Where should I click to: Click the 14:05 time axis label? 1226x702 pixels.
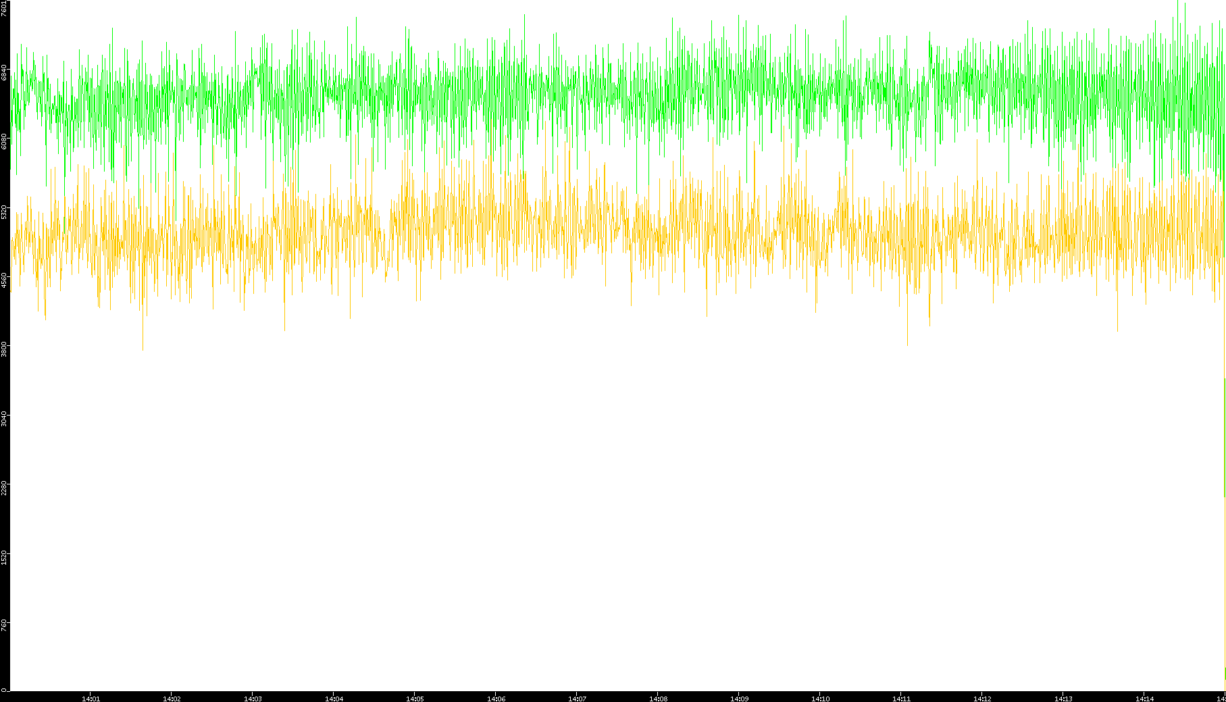coord(415,699)
